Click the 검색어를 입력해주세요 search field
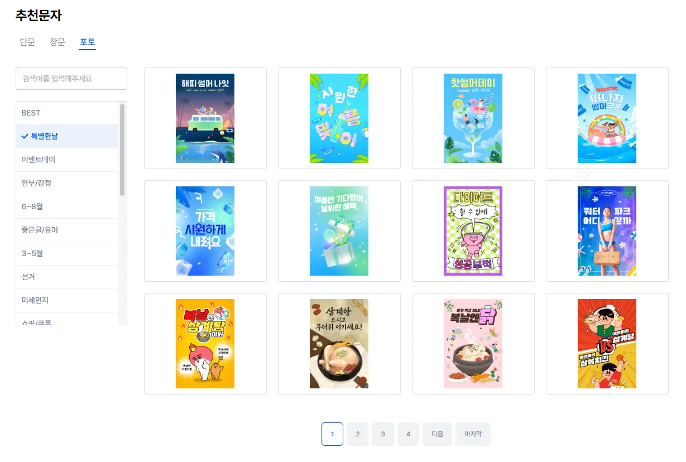The height and width of the screenshot is (462, 686). tap(71, 79)
